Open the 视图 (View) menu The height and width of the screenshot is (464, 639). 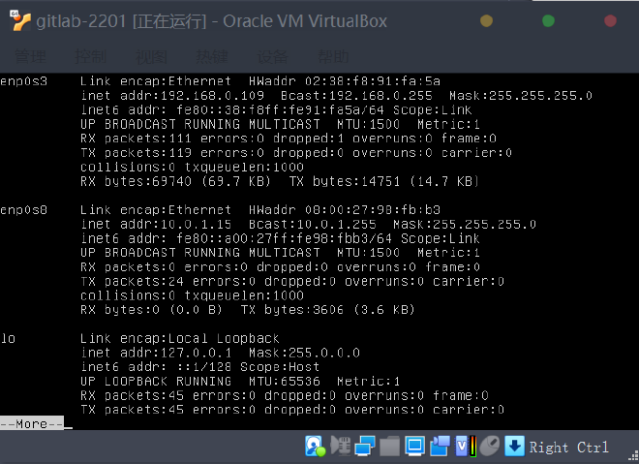152,55
